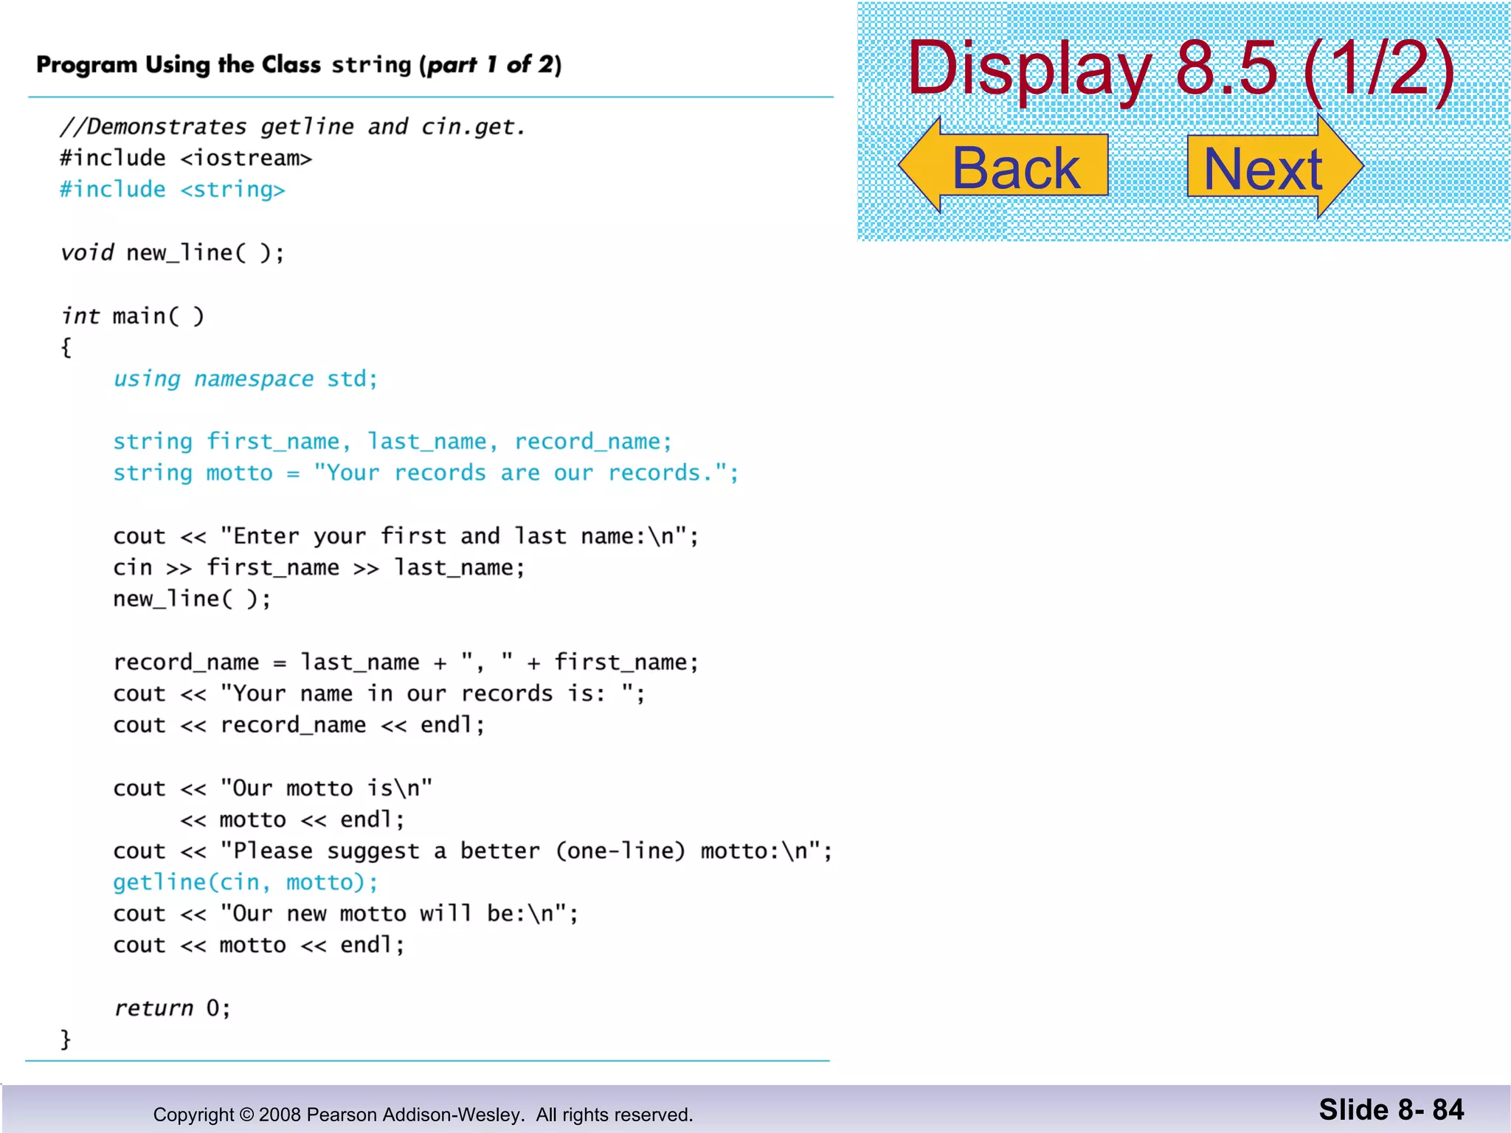
Task: Select the line '#include <string>'
Action: pyautogui.click(x=173, y=190)
